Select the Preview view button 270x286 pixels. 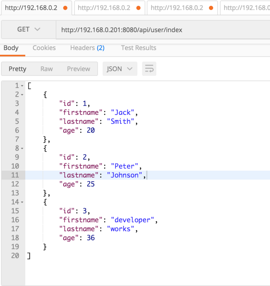coord(79,69)
